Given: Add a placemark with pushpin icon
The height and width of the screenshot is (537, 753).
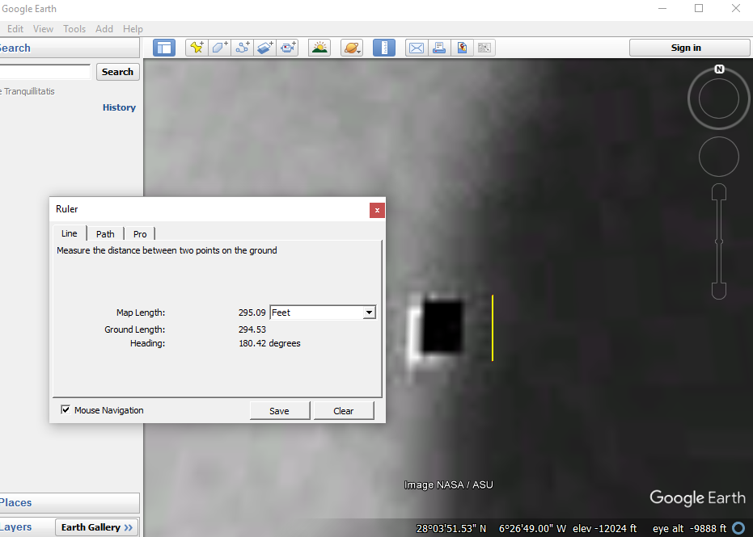Looking at the screenshot, I should [197, 48].
